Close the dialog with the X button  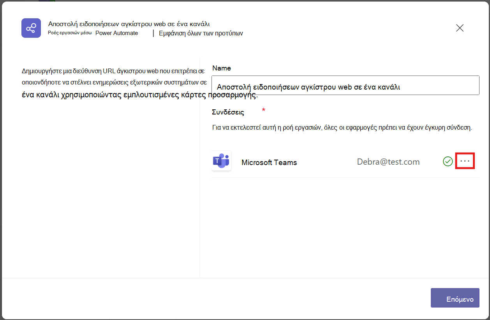coord(460,28)
